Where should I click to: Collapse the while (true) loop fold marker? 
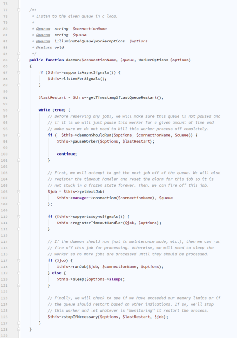pos(19,110)
